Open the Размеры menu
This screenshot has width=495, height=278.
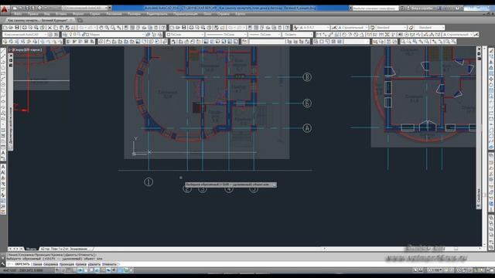click(135, 14)
